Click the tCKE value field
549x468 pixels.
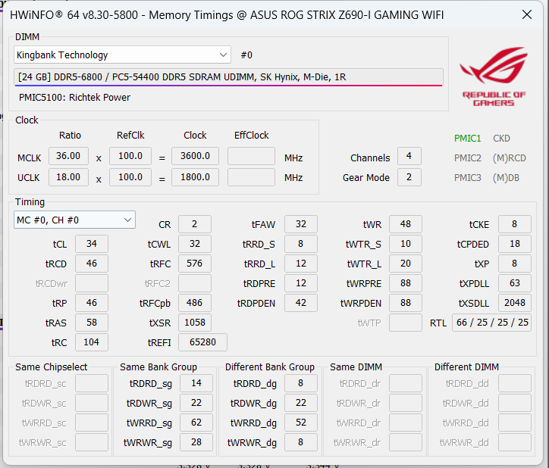coord(515,224)
